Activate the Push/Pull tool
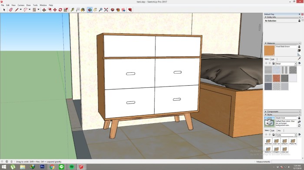The image size is (304, 170). coord(44,10)
